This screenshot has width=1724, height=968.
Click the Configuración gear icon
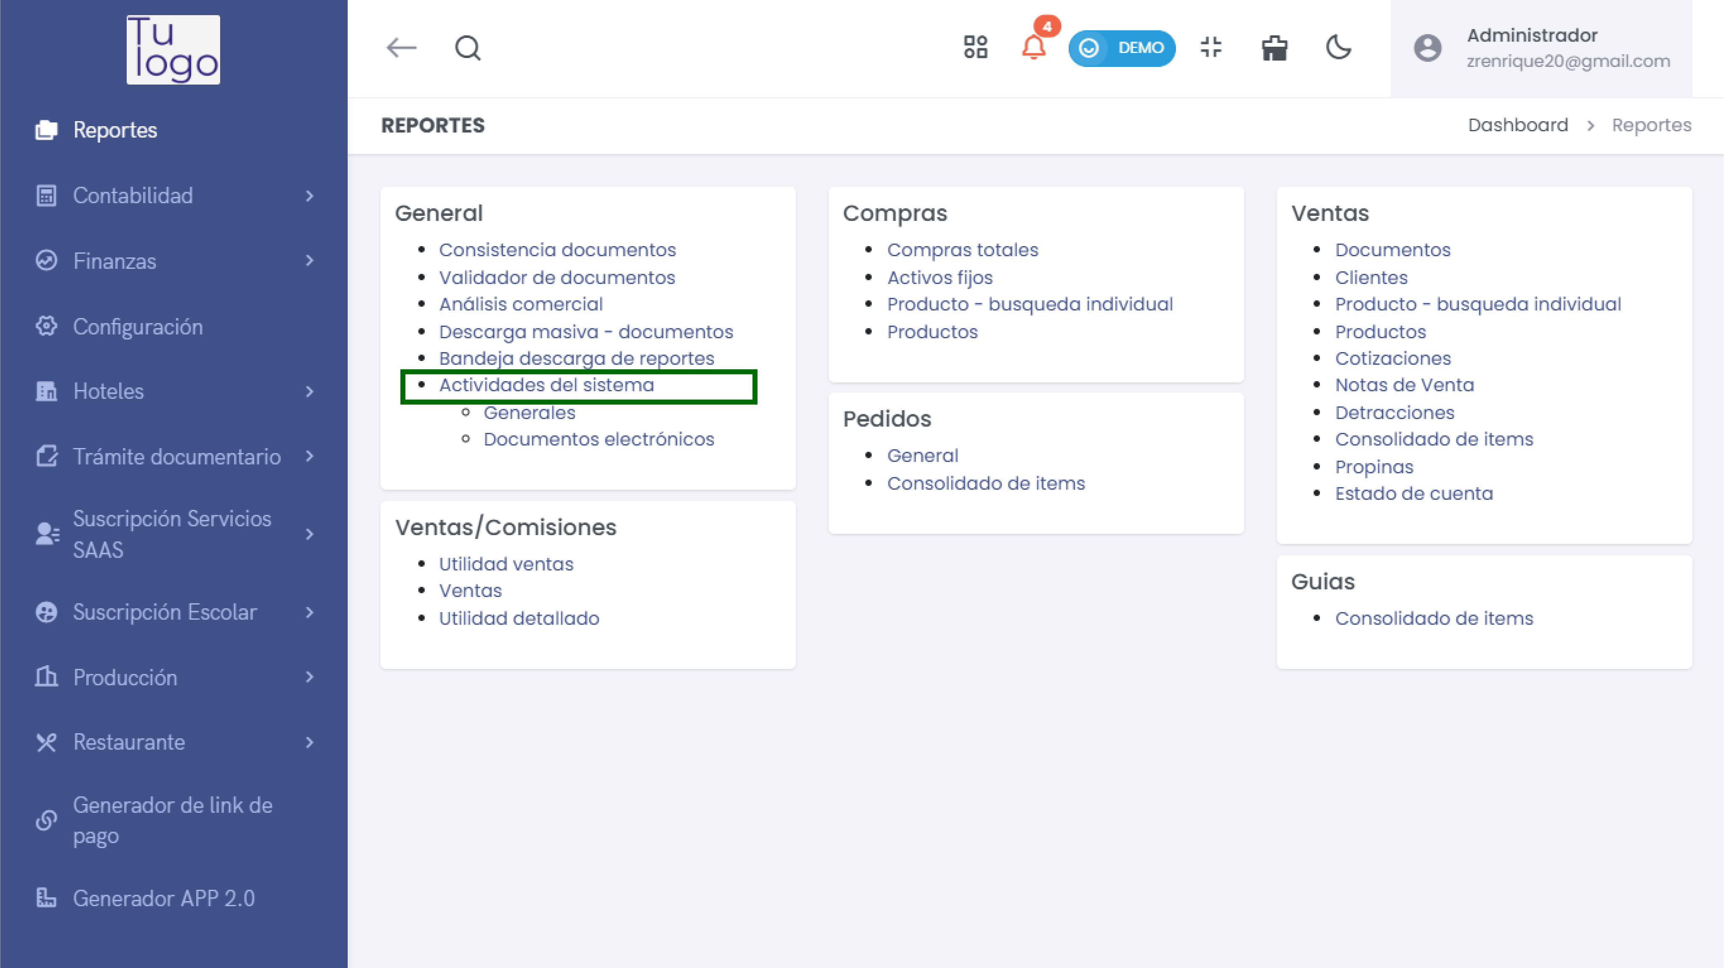[x=46, y=326]
